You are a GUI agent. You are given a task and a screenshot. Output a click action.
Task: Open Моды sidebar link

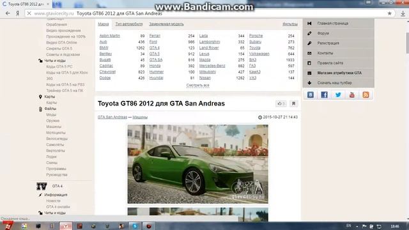pos(51,114)
